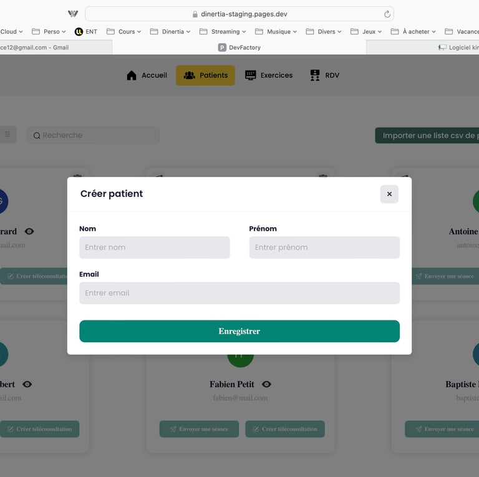Click the Antoine patient name
The width and height of the screenshot is (479, 477).
pyautogui.click(x=463, y=231)
